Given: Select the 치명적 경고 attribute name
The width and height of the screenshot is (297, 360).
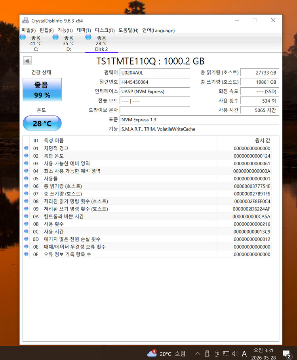Looking at the screenshot, I should 56,148.
